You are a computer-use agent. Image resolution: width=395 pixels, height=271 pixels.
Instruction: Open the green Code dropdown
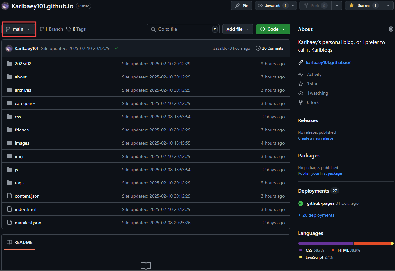point(273,29)
